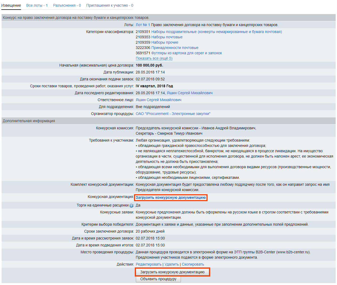Open last editor Яшин Сергей Михайлович link
Screen dimensions: 337x285
click(x=190, y=93)
